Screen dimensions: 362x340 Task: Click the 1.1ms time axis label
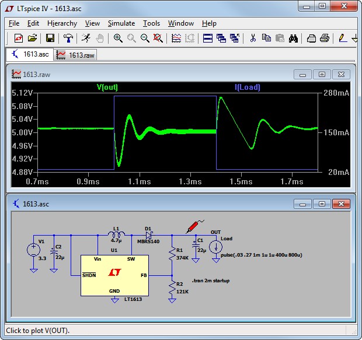click(140, 181)
